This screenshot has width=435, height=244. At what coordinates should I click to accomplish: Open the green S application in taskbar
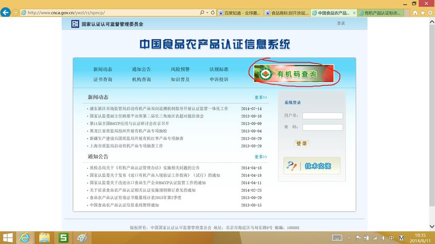click(63, 238)
